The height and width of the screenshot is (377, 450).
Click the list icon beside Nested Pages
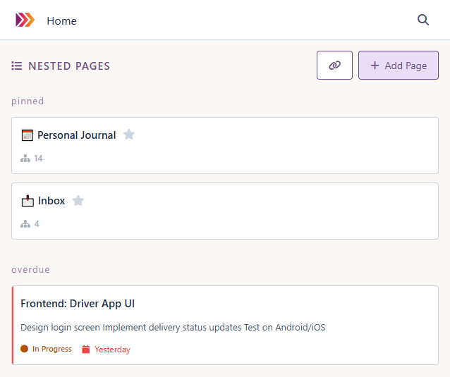[17, 66]
